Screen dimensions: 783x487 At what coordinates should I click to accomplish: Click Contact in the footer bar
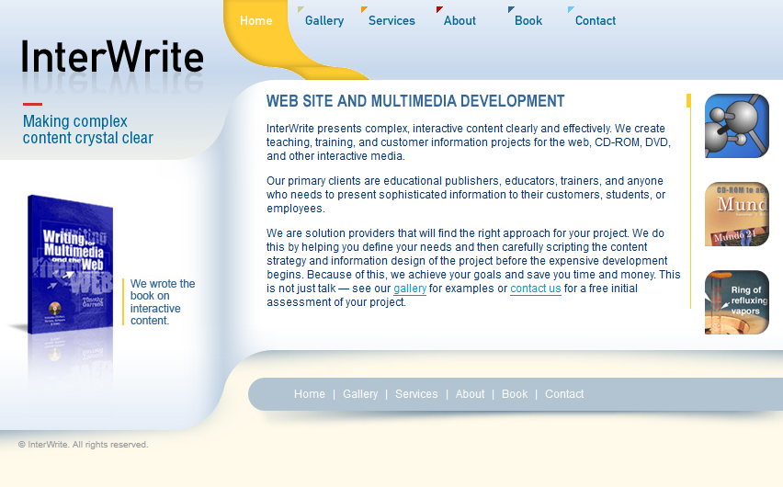[x=564, y=394]
